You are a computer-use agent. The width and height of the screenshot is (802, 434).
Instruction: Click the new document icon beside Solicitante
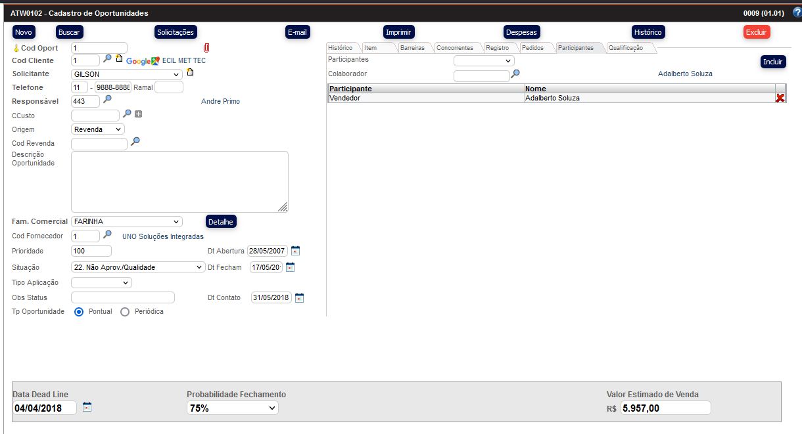[190, 73]
